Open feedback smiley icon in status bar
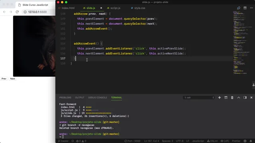The width and height of the screenshot is (255, 143). (245, 141)
